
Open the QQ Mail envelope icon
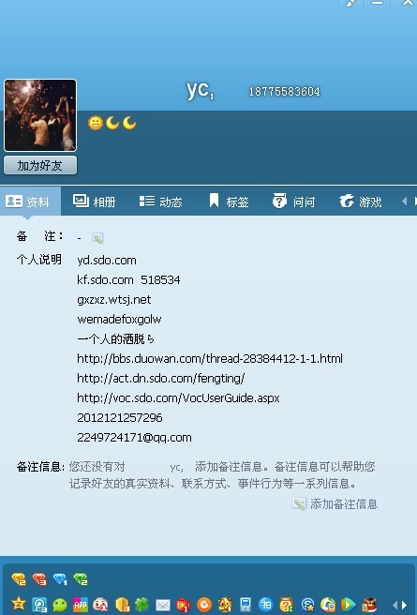[x=163, y=605]
